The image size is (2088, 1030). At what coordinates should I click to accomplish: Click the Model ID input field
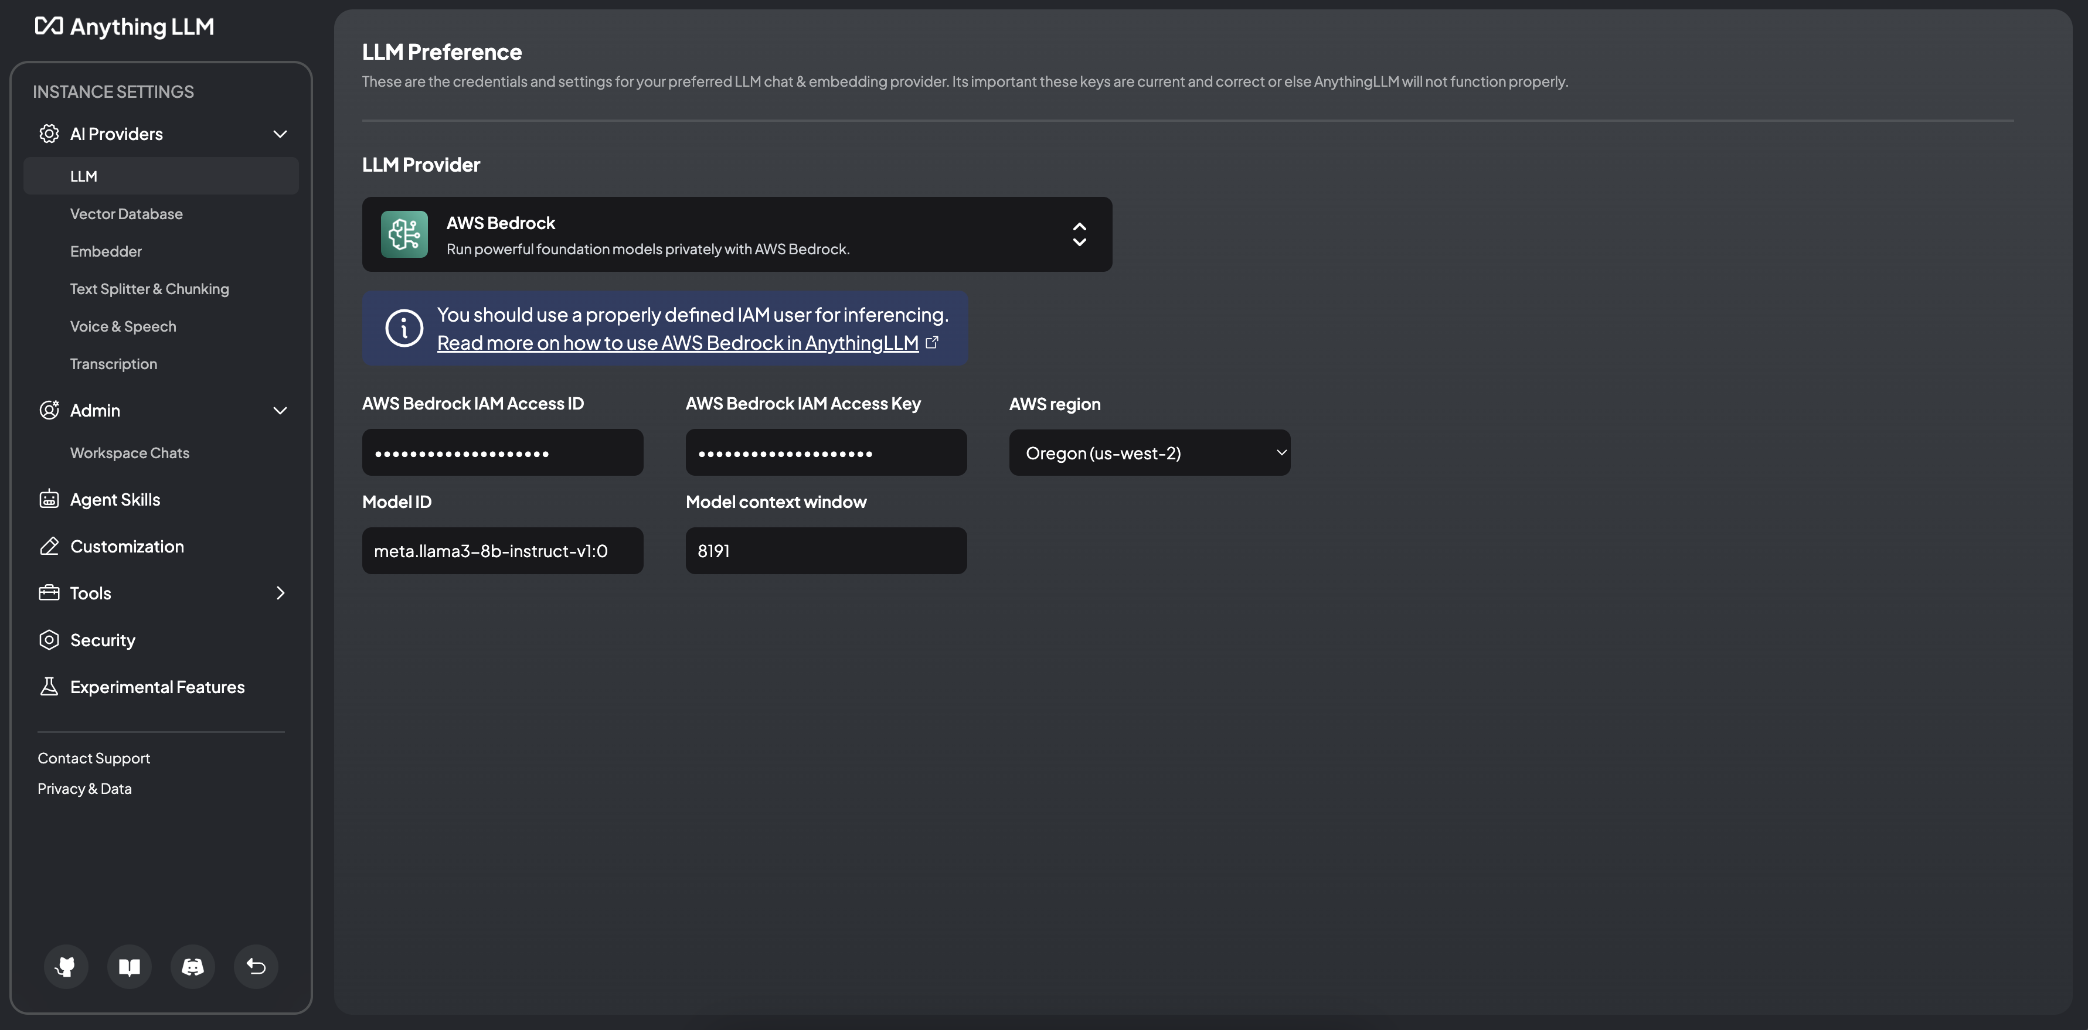point(502,551)
